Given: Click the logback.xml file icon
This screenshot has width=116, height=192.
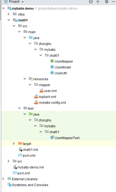Looking at the screenshot, I should click(36, 97).
